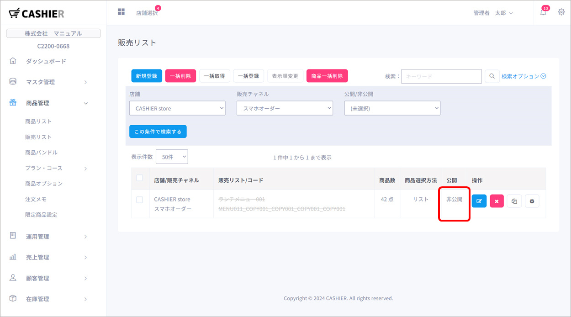Open the 表示件数 50件 dropdown
571x317 pixels.
[x=172, y=157]
